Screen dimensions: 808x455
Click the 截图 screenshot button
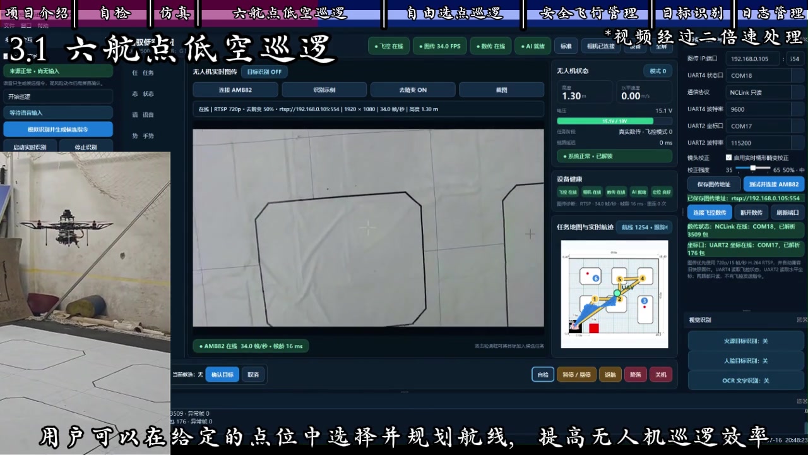(x=501, y=90)
